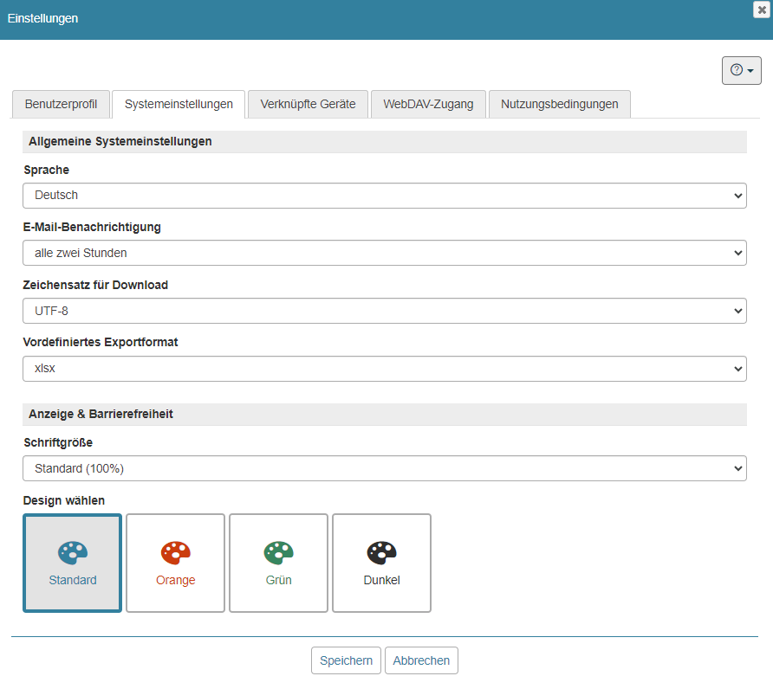This screenshot has height=689, width=773.
Task: Open the Schriftgröße dropdown
Action: tap(384, 468)
